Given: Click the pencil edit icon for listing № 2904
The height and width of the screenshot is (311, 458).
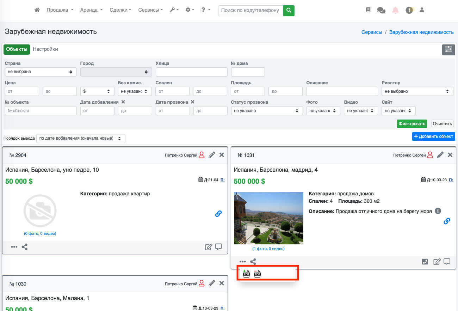Looking at the screenshot, I should click(x=212, y=155).
